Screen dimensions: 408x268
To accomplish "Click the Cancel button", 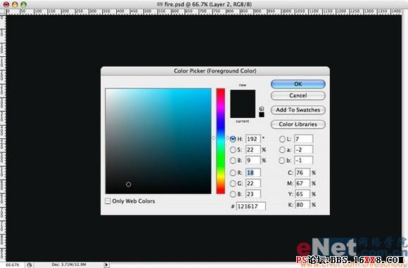I will pyautogui.click(x=298, y=95).
